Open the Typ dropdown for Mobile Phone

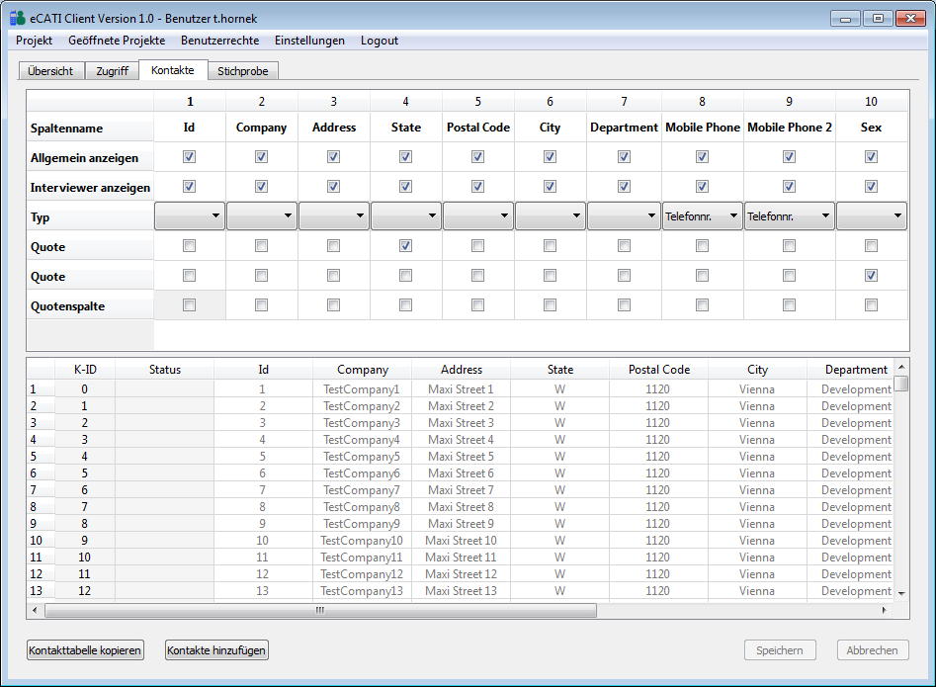tap(702, 215)
